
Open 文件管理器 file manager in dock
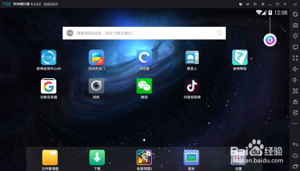tap(50, 157)
